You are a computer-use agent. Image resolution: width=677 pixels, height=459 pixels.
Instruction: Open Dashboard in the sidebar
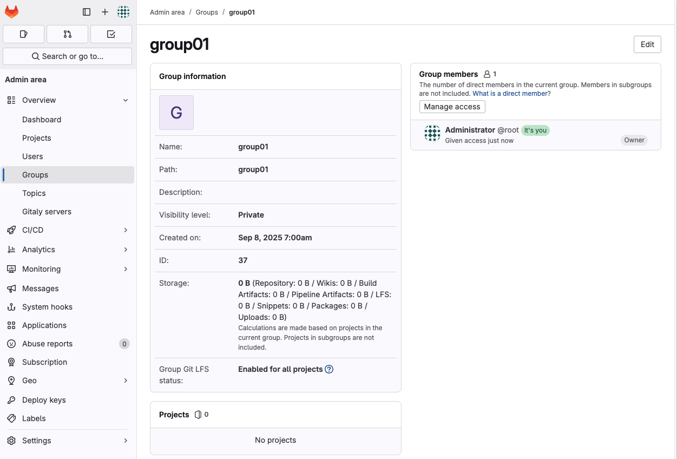[x=42, y=120]
